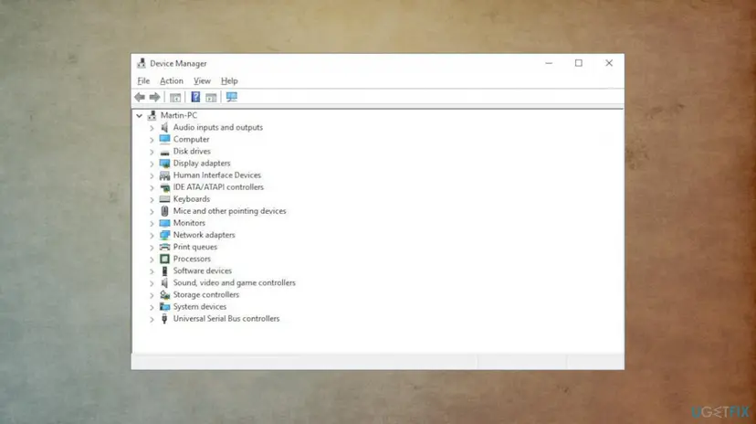Expand Audio inputs and outputs chevron
Image resolution: width=756 pixels, height=424 pixels.
[x=152, y=128]
